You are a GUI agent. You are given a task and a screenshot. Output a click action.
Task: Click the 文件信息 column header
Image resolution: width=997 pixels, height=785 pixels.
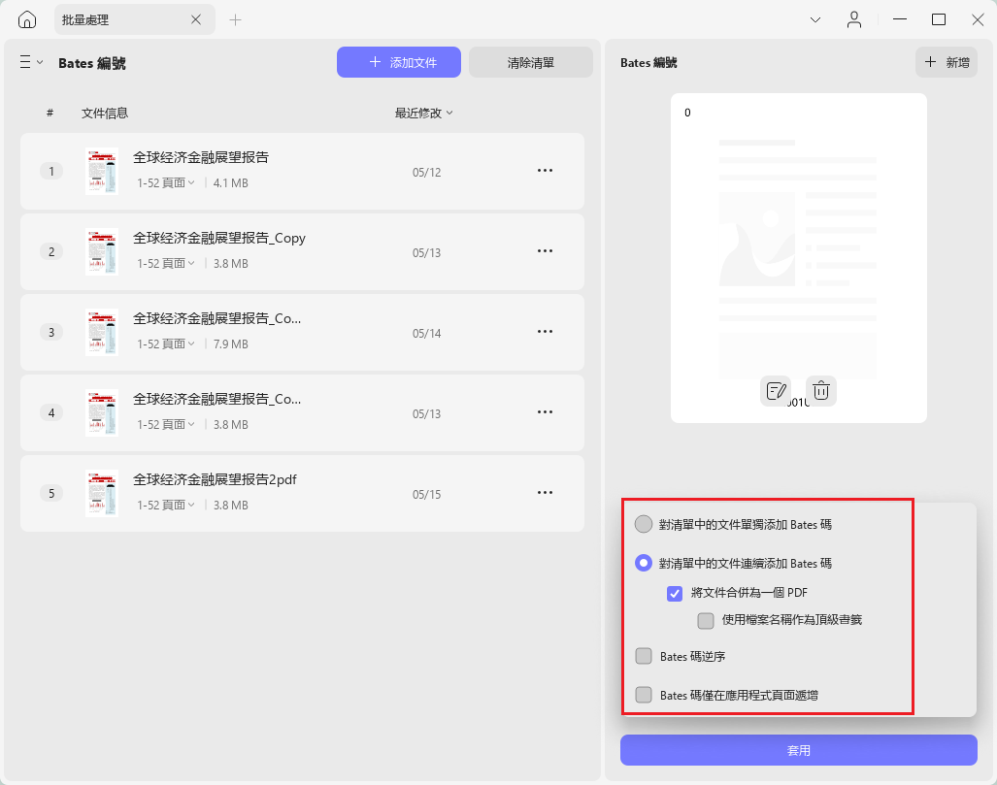tap(105, 114)
